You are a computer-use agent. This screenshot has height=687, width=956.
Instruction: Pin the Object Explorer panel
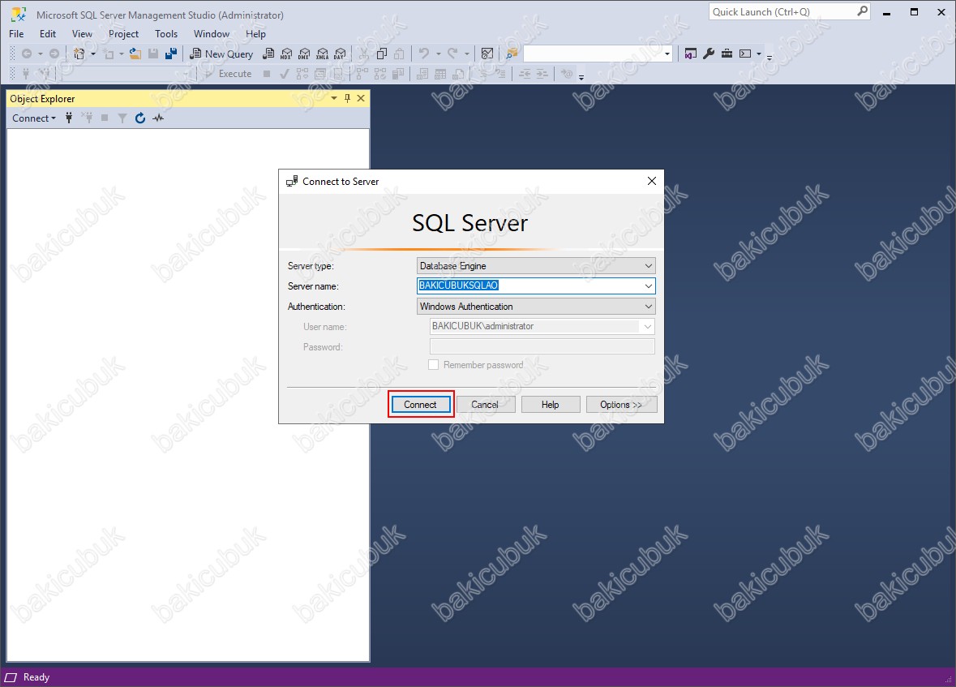click(x=348, y=98)
